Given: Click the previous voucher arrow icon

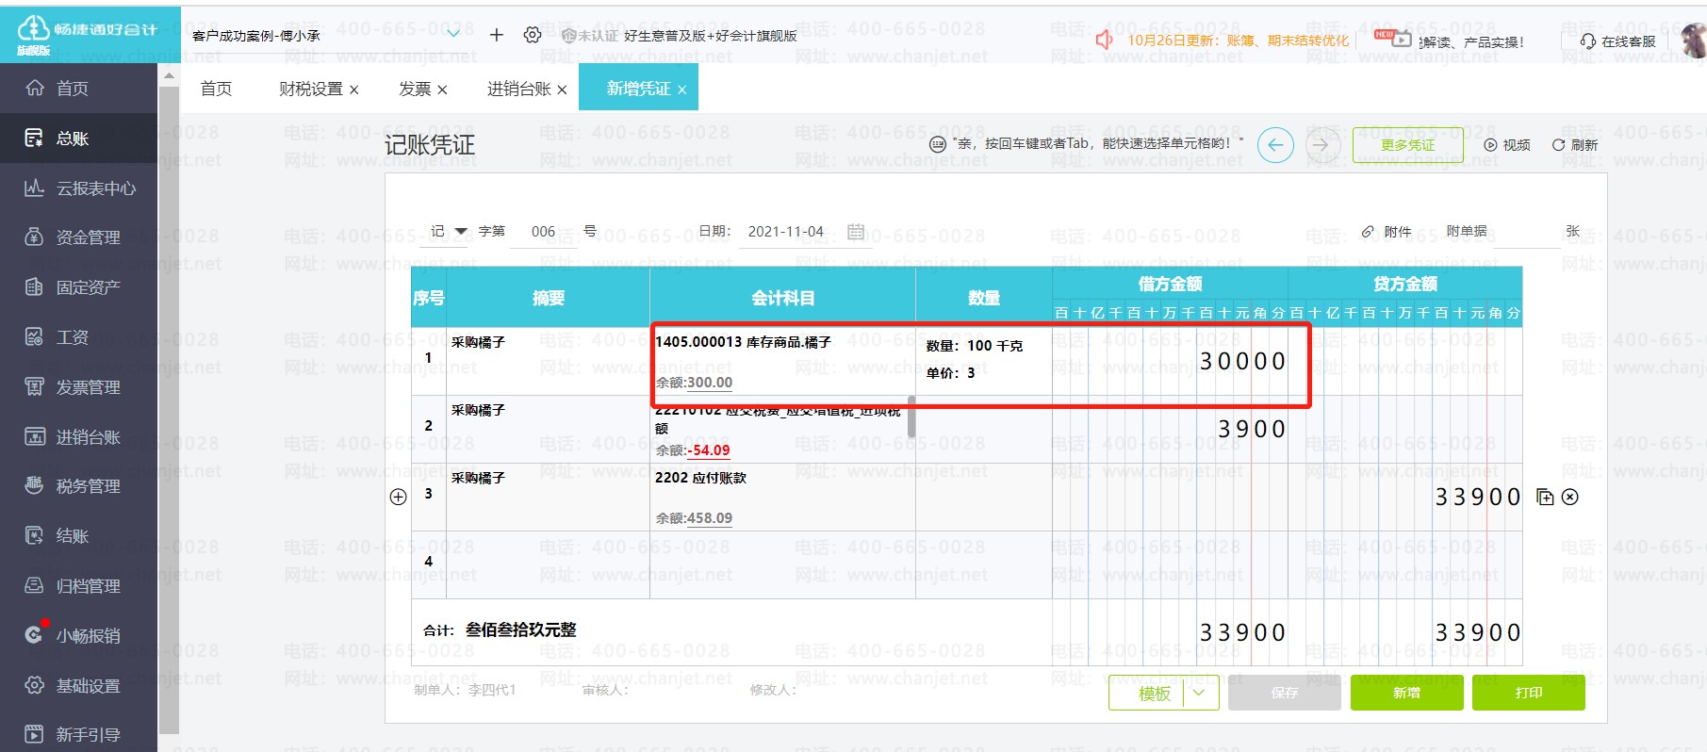Looking at the screenshot, I should pos(1275,145).
